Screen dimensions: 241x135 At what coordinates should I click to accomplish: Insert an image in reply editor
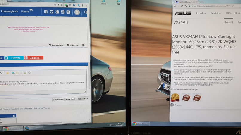point(25,73)
